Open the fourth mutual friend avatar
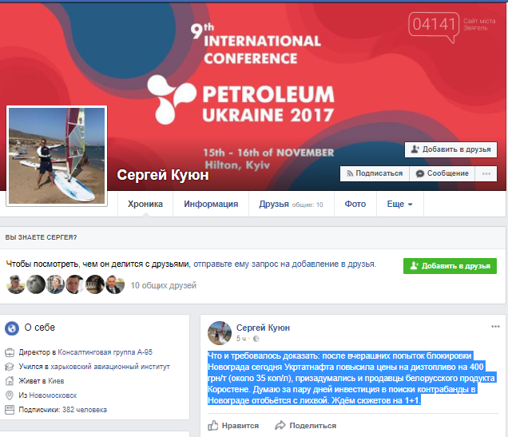508x437 pixels. pos(75,284)
